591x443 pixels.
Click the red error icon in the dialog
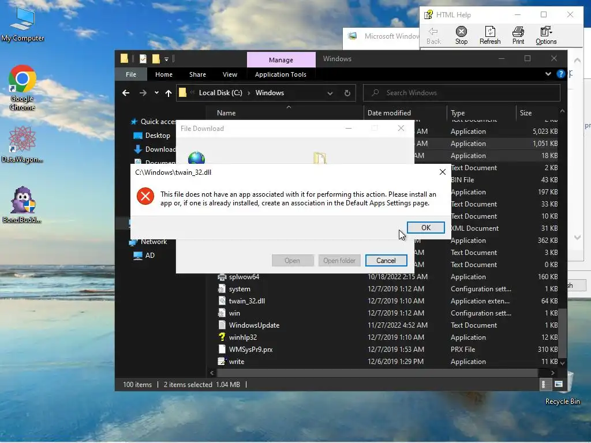(x=145, y=196)
